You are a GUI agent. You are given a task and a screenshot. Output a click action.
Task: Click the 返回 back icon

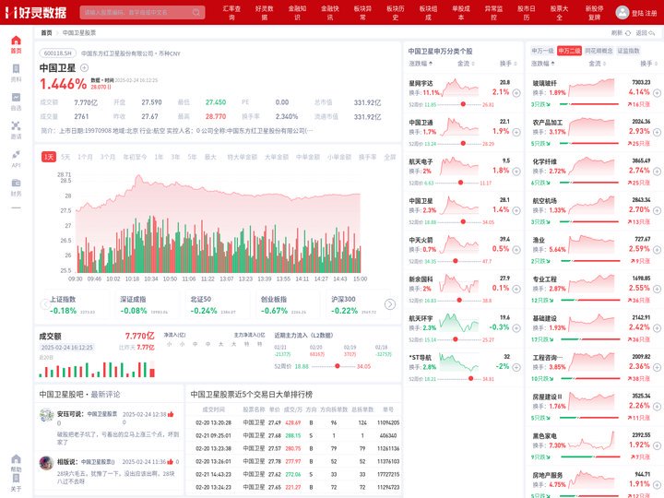652,33
